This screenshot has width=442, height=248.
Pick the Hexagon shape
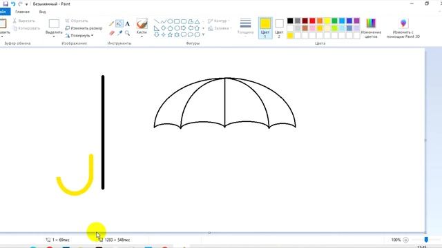(x=177, y=28)
